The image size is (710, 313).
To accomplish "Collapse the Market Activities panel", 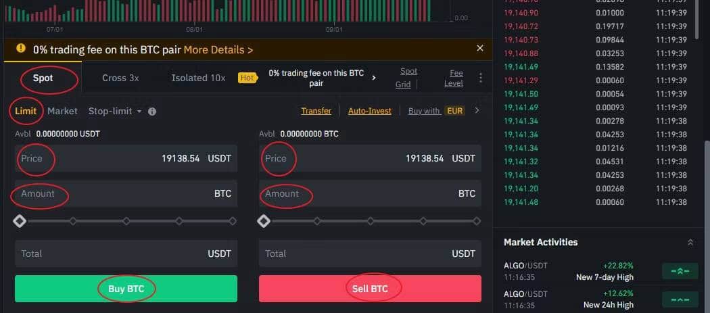I will click(x=690, y=242).
